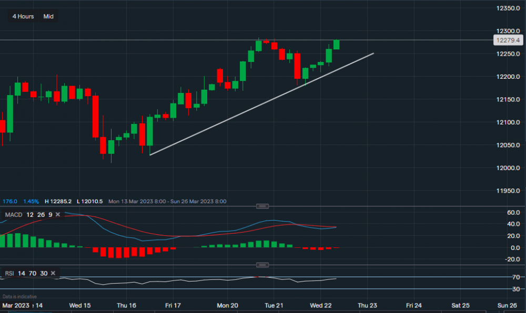The height and width of the screenshot is (313, 526).
Task: Open the 4 Hours timeframe selector
Action: 22,16
